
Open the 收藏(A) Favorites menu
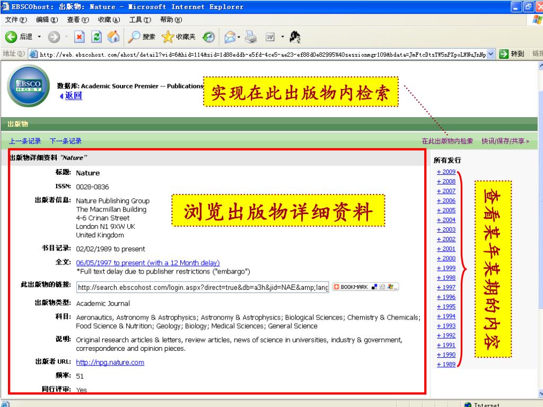tap(109, 20)
